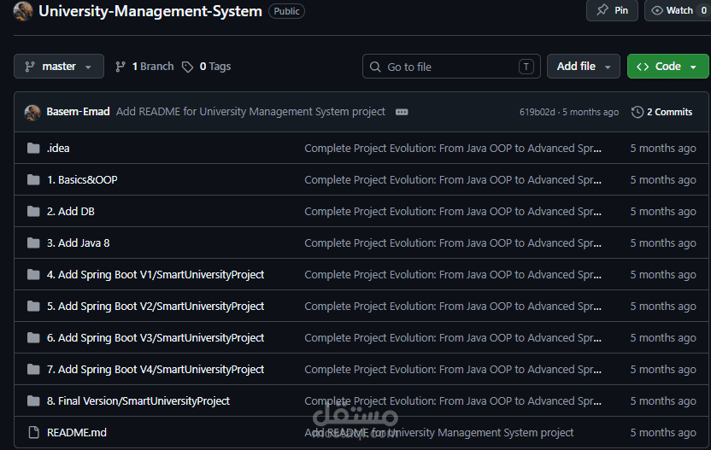Open Basem-Emad author profile link

pos(78,112)
